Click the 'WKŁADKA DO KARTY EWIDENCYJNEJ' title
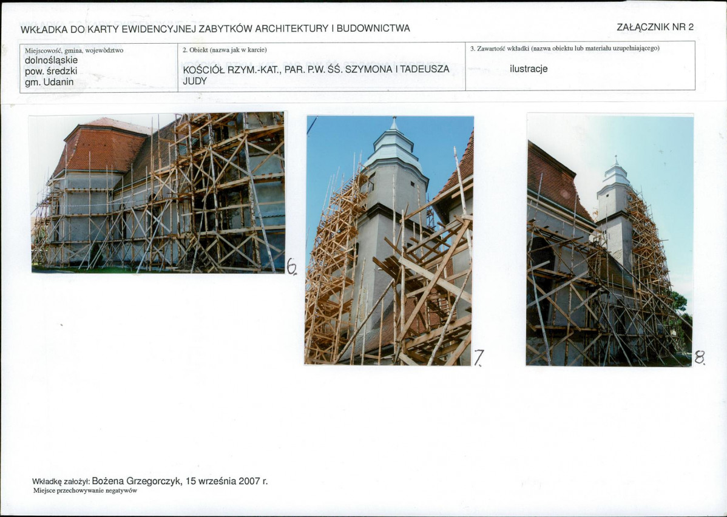 pos(215,29)
